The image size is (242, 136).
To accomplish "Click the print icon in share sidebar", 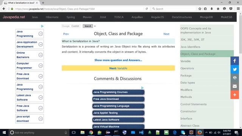I will pos(234,78).
